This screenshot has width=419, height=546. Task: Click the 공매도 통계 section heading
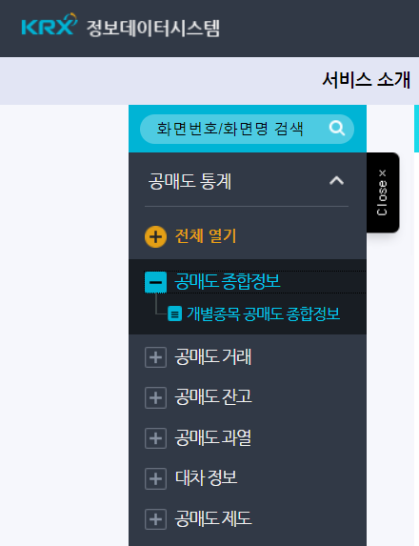pyautogui.click(x=190, y=181)
